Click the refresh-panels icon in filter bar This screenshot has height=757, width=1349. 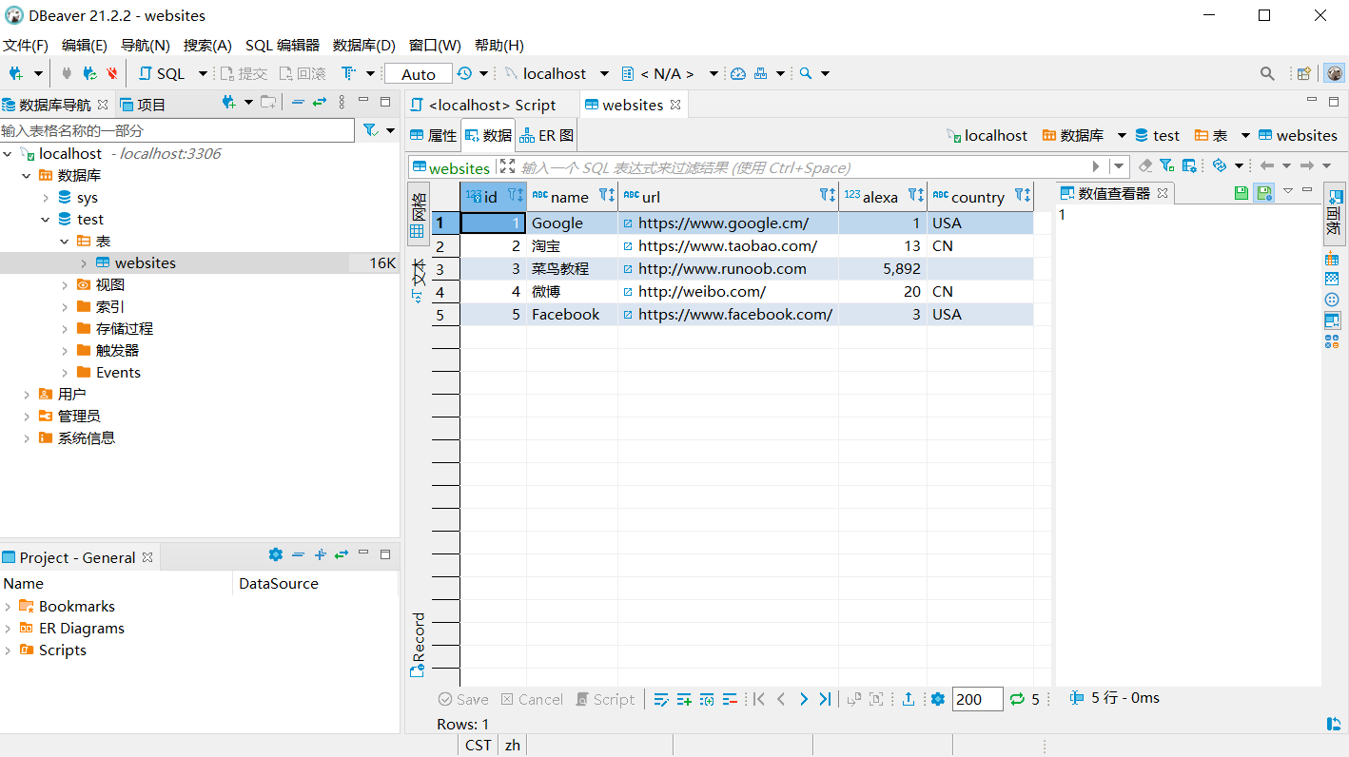[1220, 165]
